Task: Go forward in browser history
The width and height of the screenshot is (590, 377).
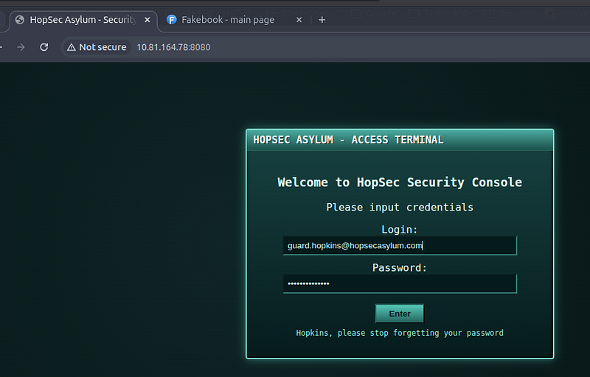Action: pos(21,47)
